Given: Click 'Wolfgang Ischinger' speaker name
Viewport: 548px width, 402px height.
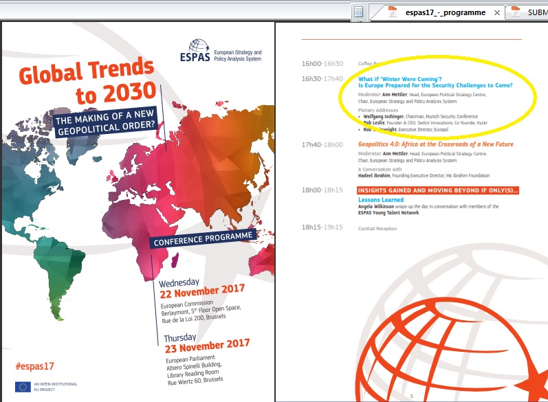Looking at the screenshot, I should [x=384, y=116].
